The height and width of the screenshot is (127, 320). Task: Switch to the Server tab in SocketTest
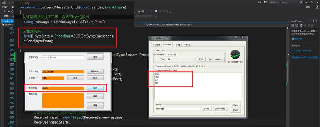tap(167, 45)
